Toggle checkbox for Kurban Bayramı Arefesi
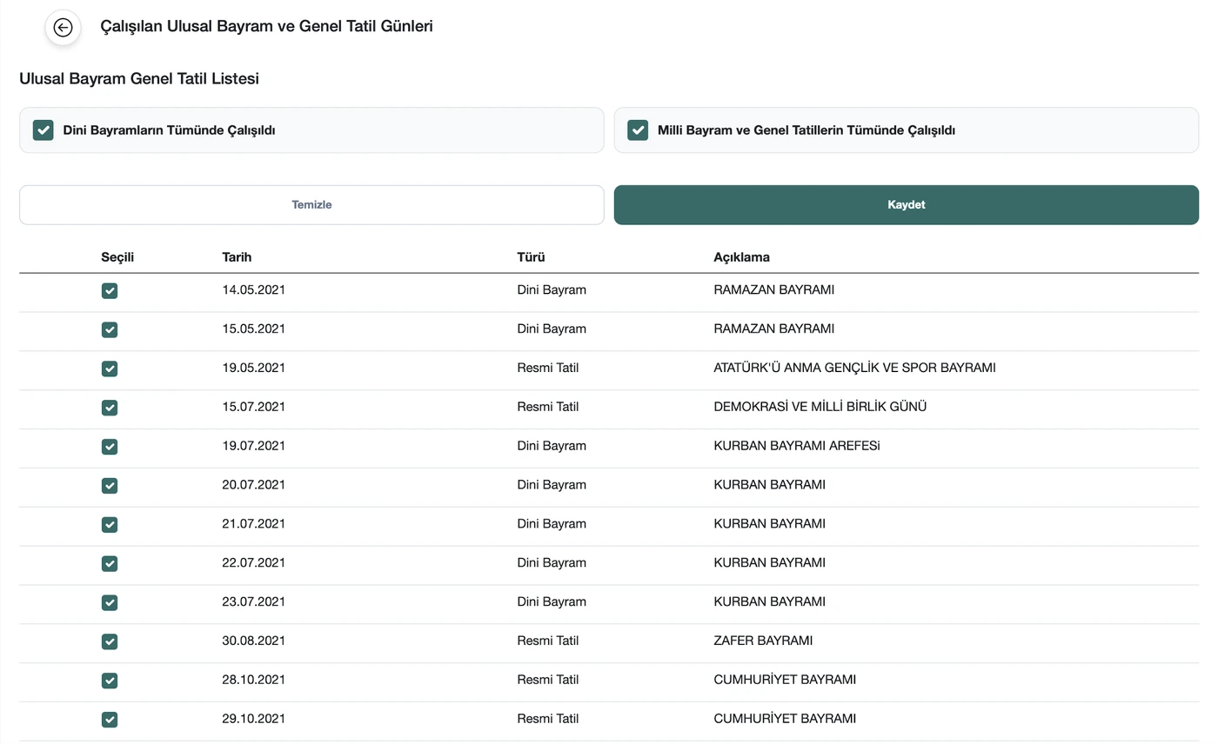This screenshot has height=744, width=1218. coord(110,447)
